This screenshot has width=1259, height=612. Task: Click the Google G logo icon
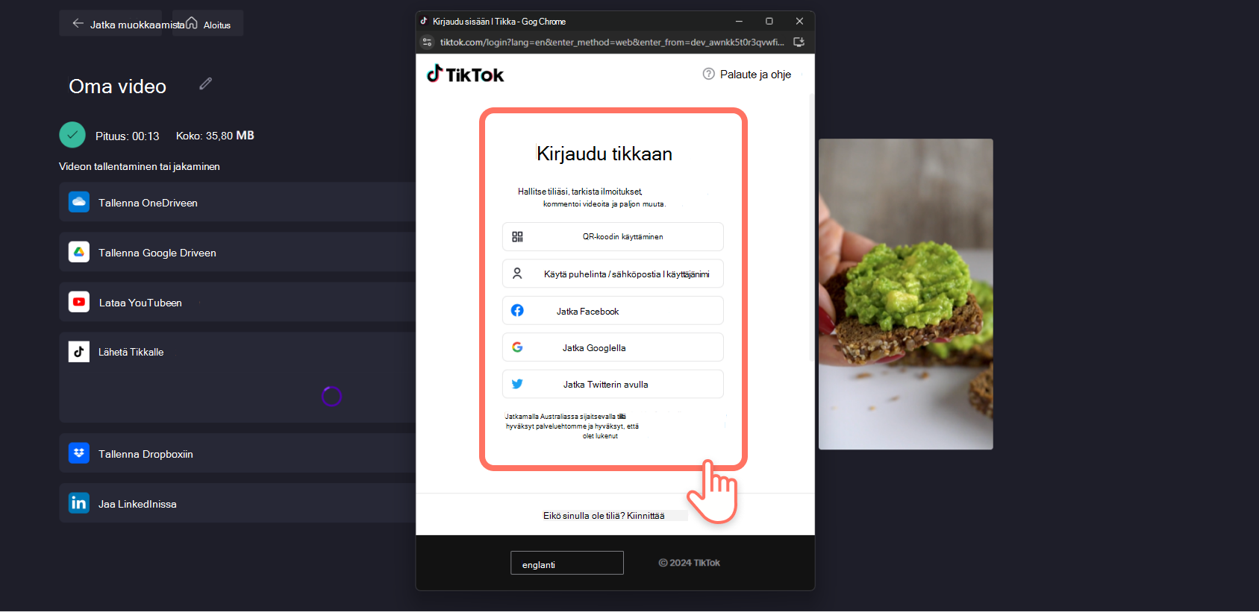pos(517,347)
